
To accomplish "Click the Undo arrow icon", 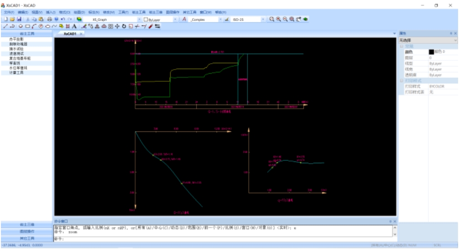I will [63, 19].
